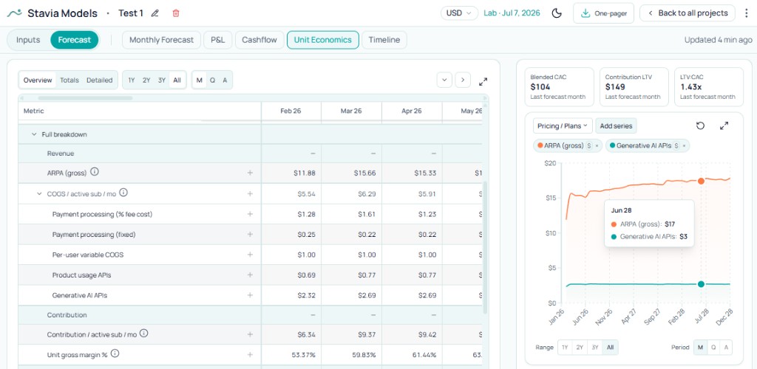The height and width of the screenshot is (369, 757).
Task: Click the Lab · Jul 7, 2026 link
Action: tap(512, 13)
